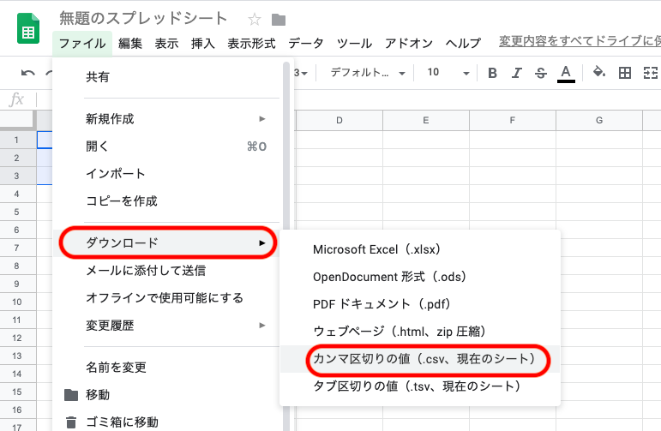Click the Google Sheets home icon
Image resolution: width=661 pixels, height=431 pixels.
[28, 28]
